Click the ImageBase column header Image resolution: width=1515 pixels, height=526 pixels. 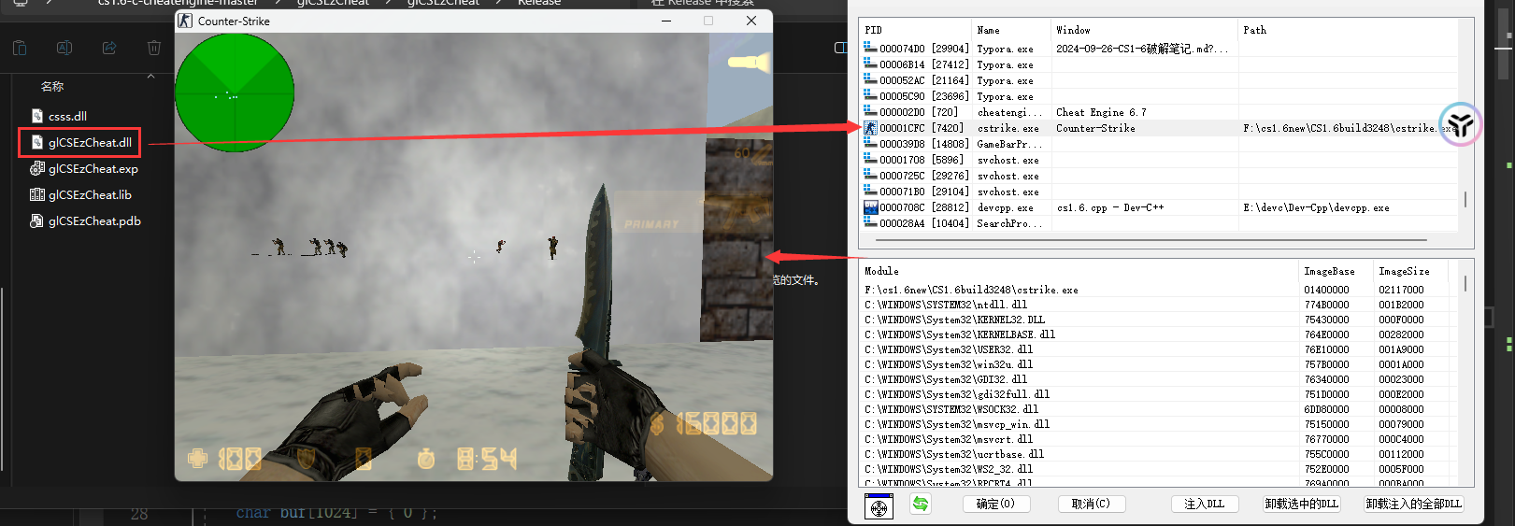pos(1329,271)
